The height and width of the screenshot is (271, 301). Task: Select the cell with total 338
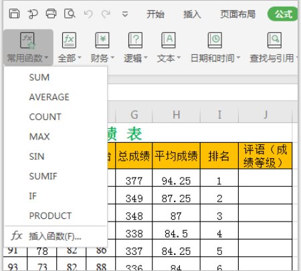134,230
